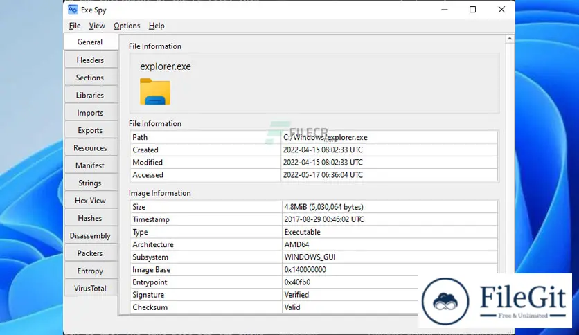
Task: Open the VirusTotal tab
Action: [91, 289]
